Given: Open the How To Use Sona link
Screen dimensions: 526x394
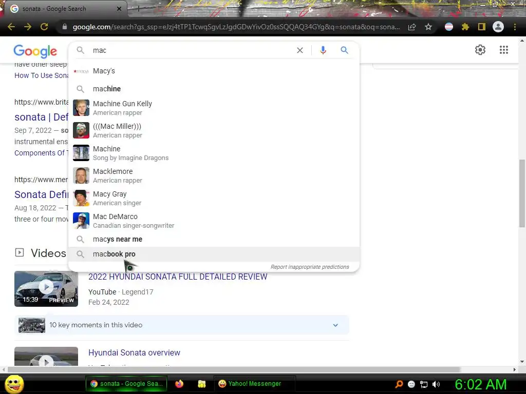Looking at the screenshot, I should [x=41, y=75].
